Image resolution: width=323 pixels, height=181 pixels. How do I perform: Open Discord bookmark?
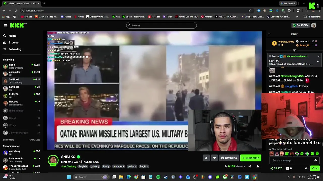tap(66, 17)
